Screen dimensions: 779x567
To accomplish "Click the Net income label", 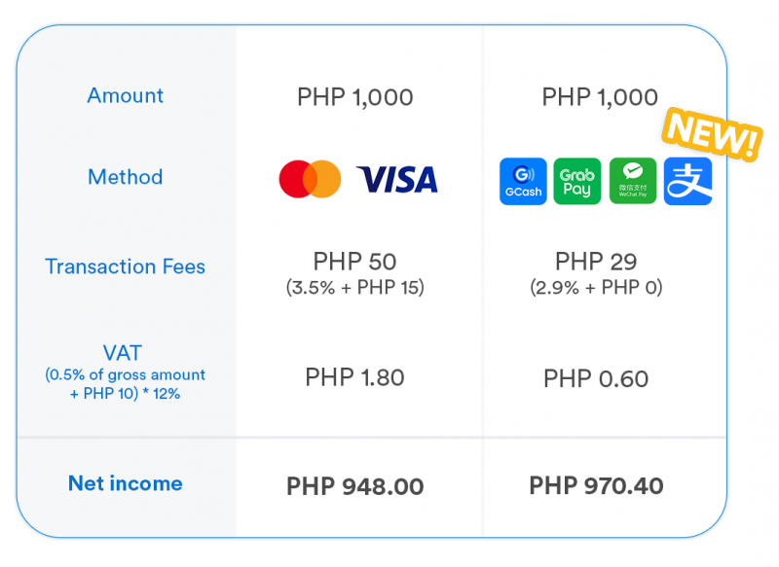I will (x=126, y=483).
